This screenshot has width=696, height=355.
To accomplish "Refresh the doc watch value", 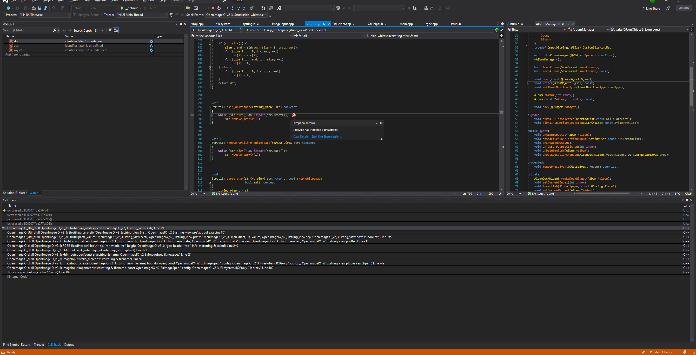I will pos(151,41).
